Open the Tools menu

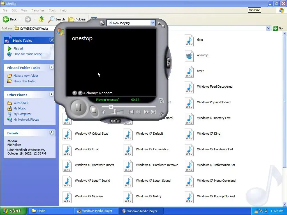(52, 10)
